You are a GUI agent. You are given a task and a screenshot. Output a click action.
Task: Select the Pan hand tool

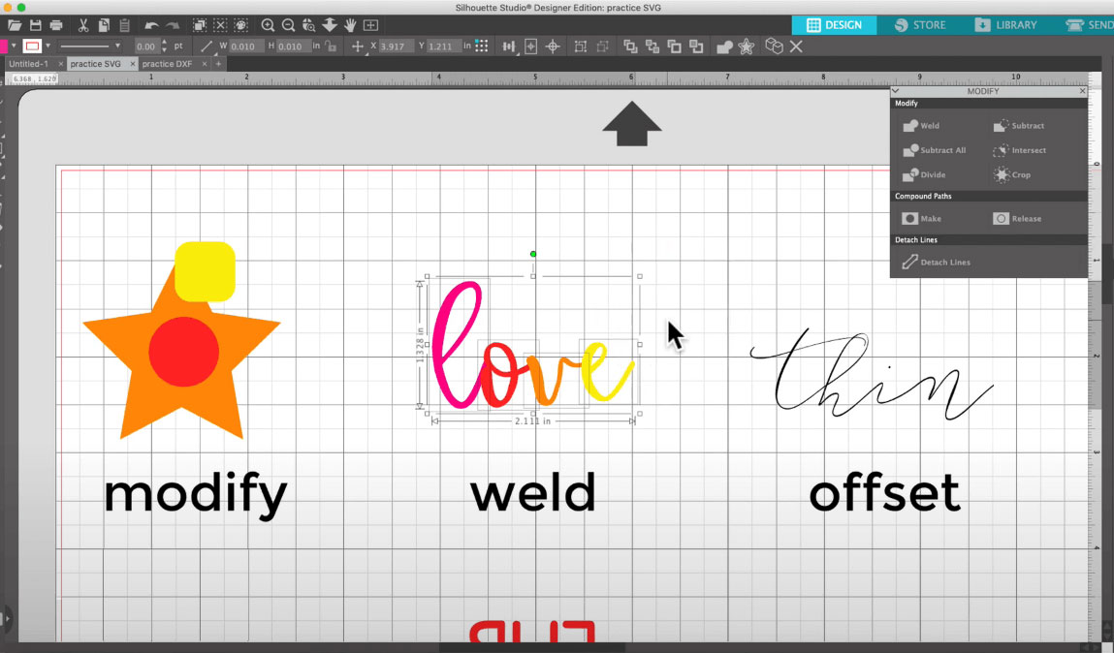(349, 25)
